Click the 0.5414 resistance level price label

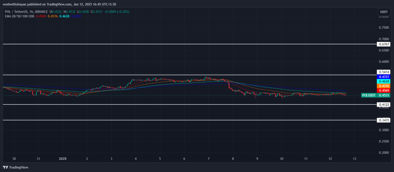(x=384, y=72)
